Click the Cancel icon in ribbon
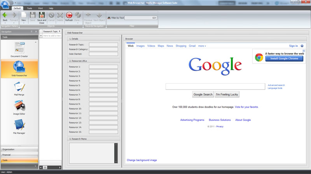This screenshot has height=174, width=311. point(51,15)
